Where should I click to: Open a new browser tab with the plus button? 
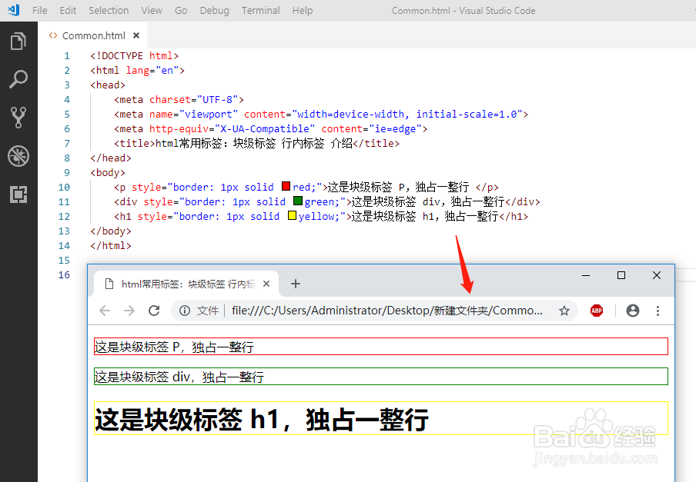(x=296, y=284)
